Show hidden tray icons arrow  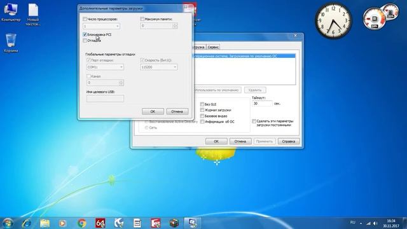[361, 223]
